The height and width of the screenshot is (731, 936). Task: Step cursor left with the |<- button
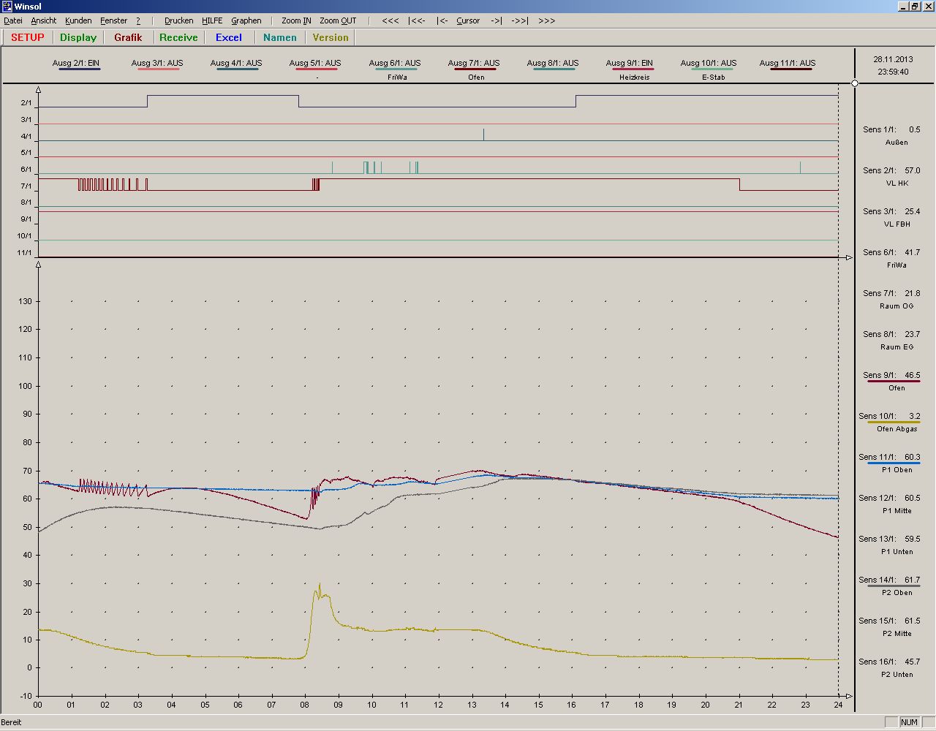coord(442,20)
